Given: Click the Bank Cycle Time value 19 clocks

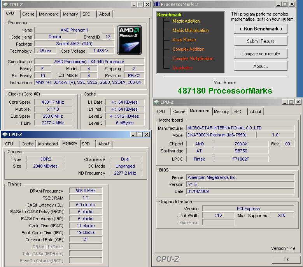Looking at the screenshot, I should coord(86,232).
